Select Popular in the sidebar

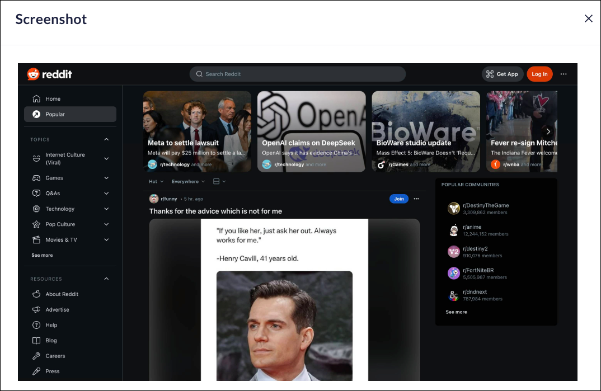[x=70, y=114]
